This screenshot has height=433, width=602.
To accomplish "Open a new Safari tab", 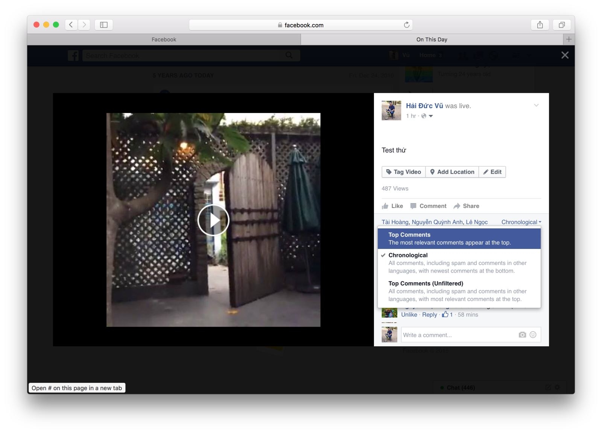I will (x=569, y=39).
